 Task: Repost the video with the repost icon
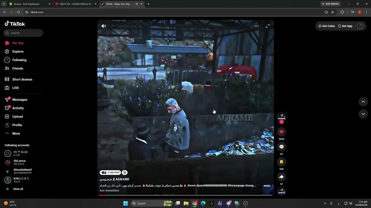(125, 172)
